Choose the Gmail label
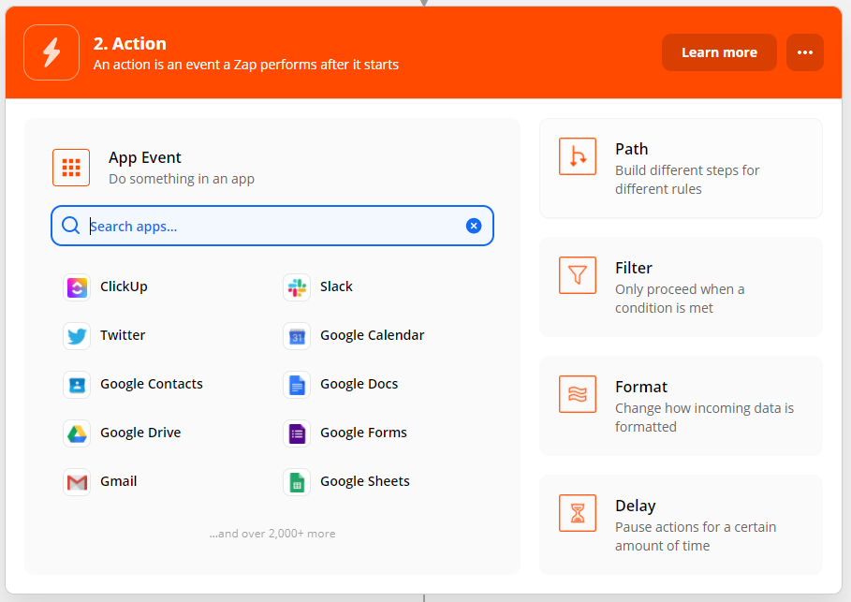Image resolution: width=851 pixels, height=602 pixels. pos(118,481)
